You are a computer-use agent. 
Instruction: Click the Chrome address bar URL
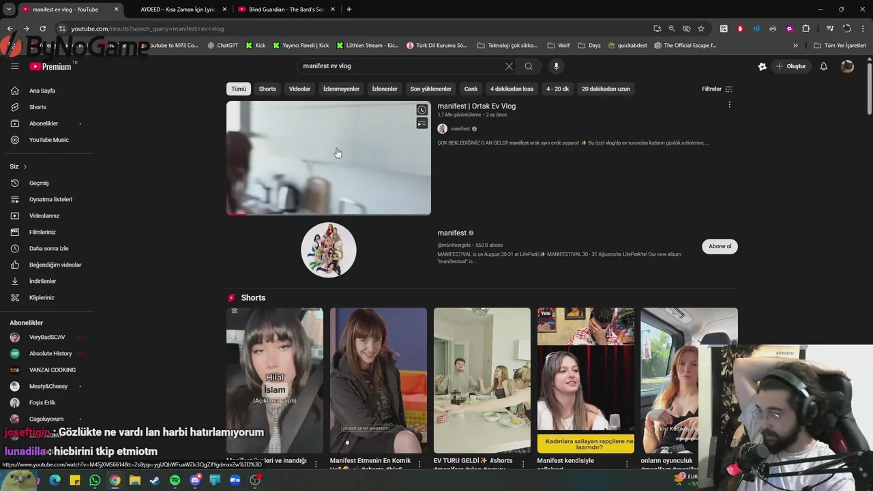pyautogui.click(x=147, y=29)
